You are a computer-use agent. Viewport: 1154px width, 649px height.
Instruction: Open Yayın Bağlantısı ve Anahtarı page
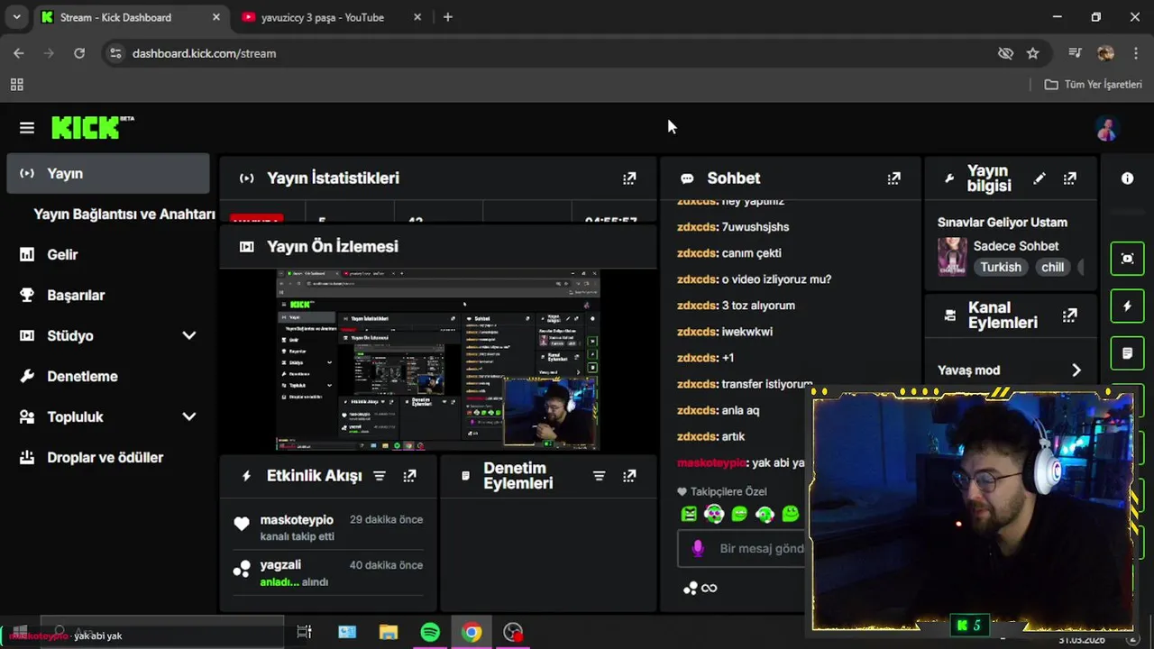pyautogui.click(x=124, y=215)
